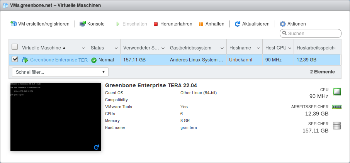Click the refresh icon on console thumbnail
The height and width of the screenshot is (163, 350).
97,147
